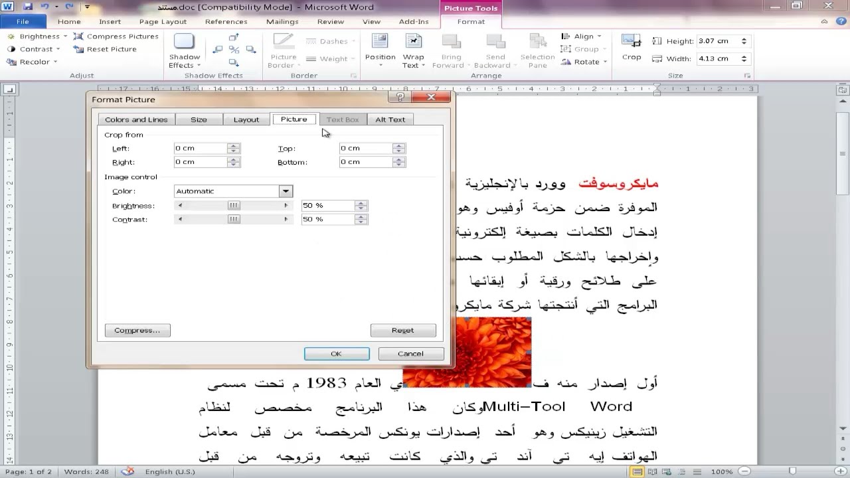Select the Crop tool

632,47
